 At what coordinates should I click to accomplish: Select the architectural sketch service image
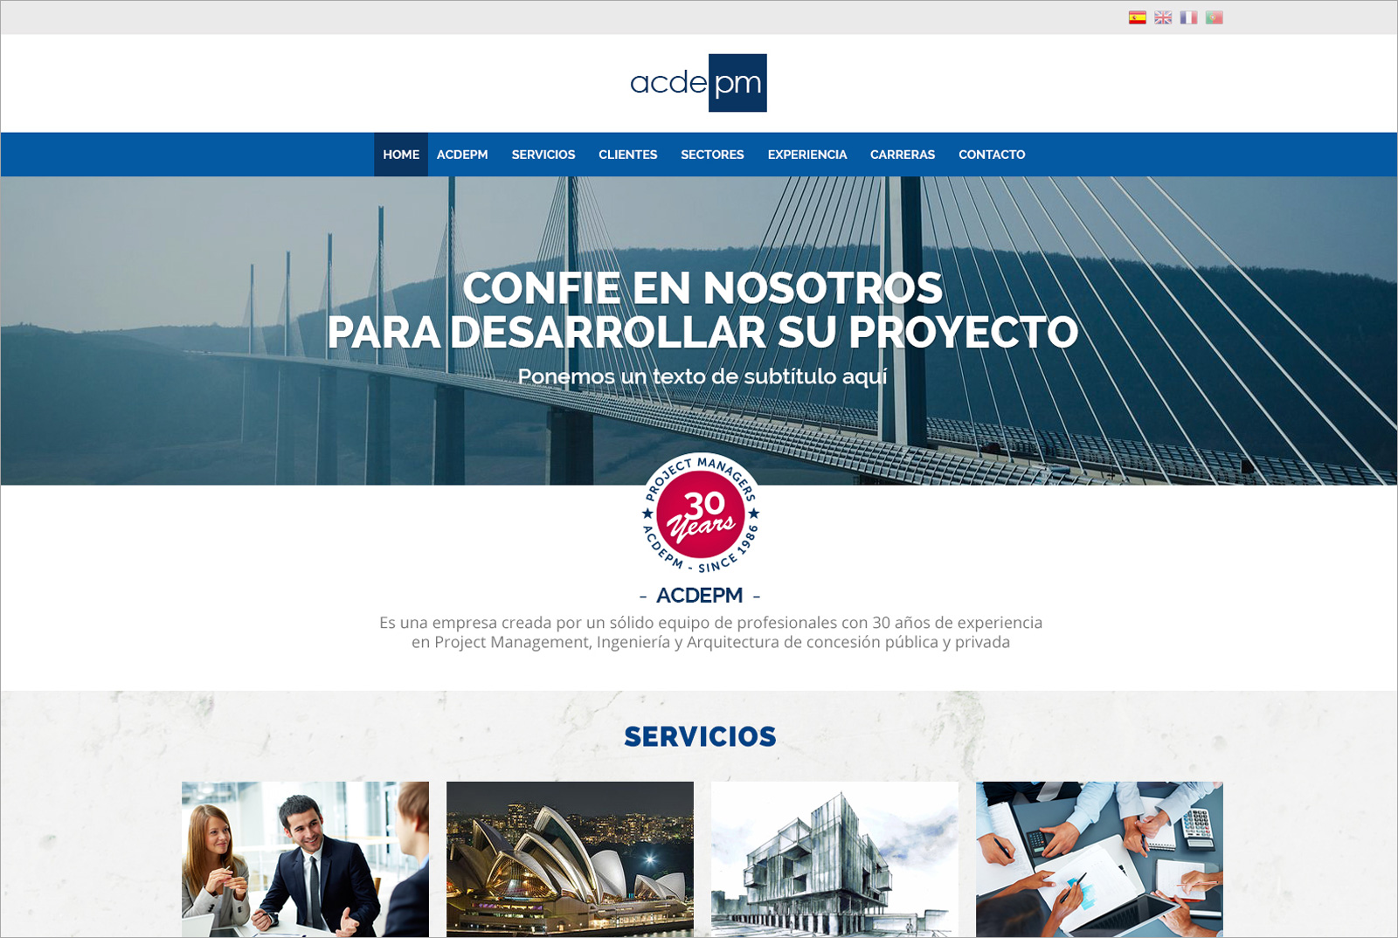[x=833, y=860]
